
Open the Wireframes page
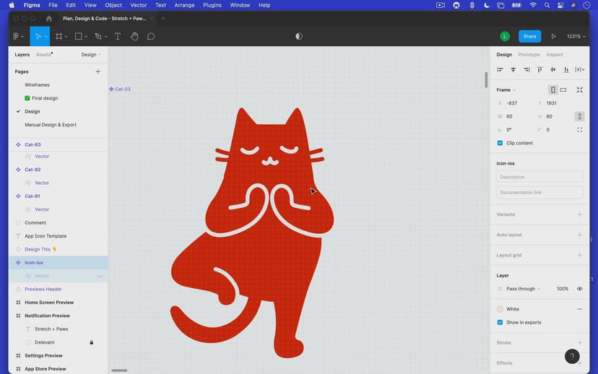[x=37, y=85]
